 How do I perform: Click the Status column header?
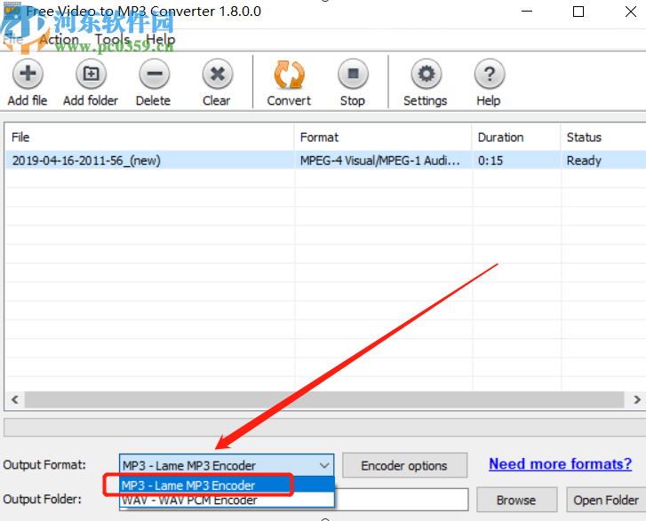tap(603, 137)
